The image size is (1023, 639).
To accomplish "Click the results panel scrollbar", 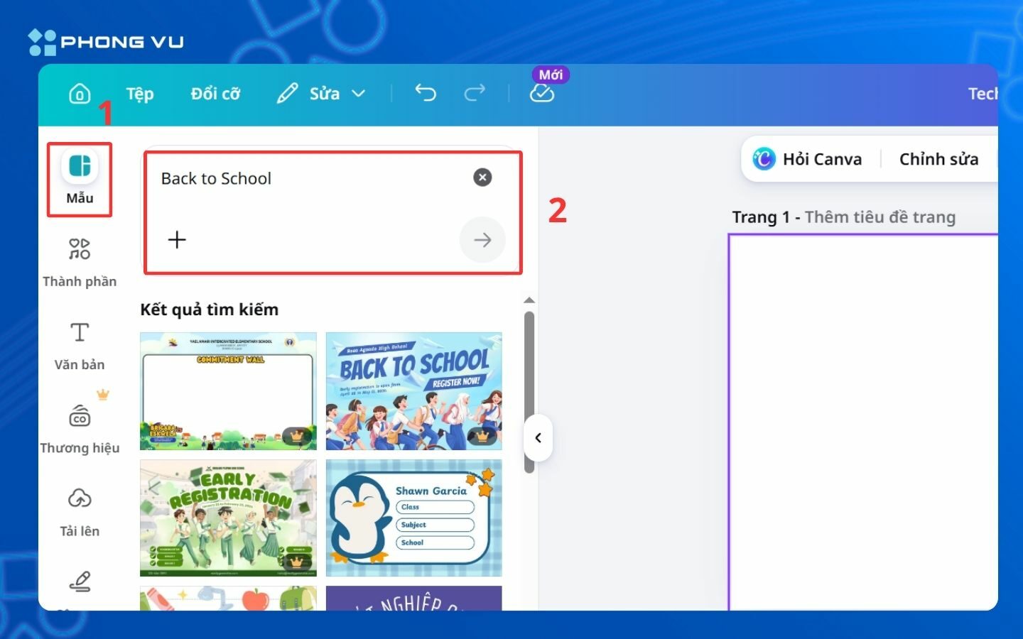I will tap(529, 392).
